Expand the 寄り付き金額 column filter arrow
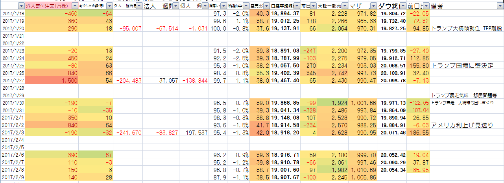 point(109,6)
